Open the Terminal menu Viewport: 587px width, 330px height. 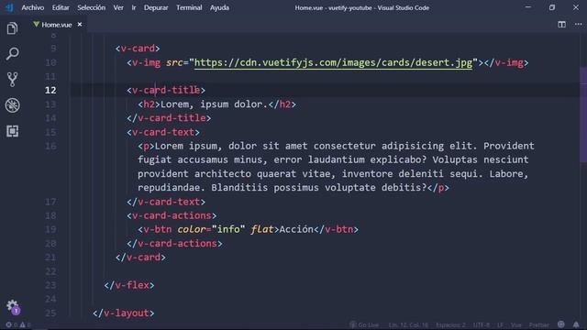pyautogui.click(x=189, y=7)
